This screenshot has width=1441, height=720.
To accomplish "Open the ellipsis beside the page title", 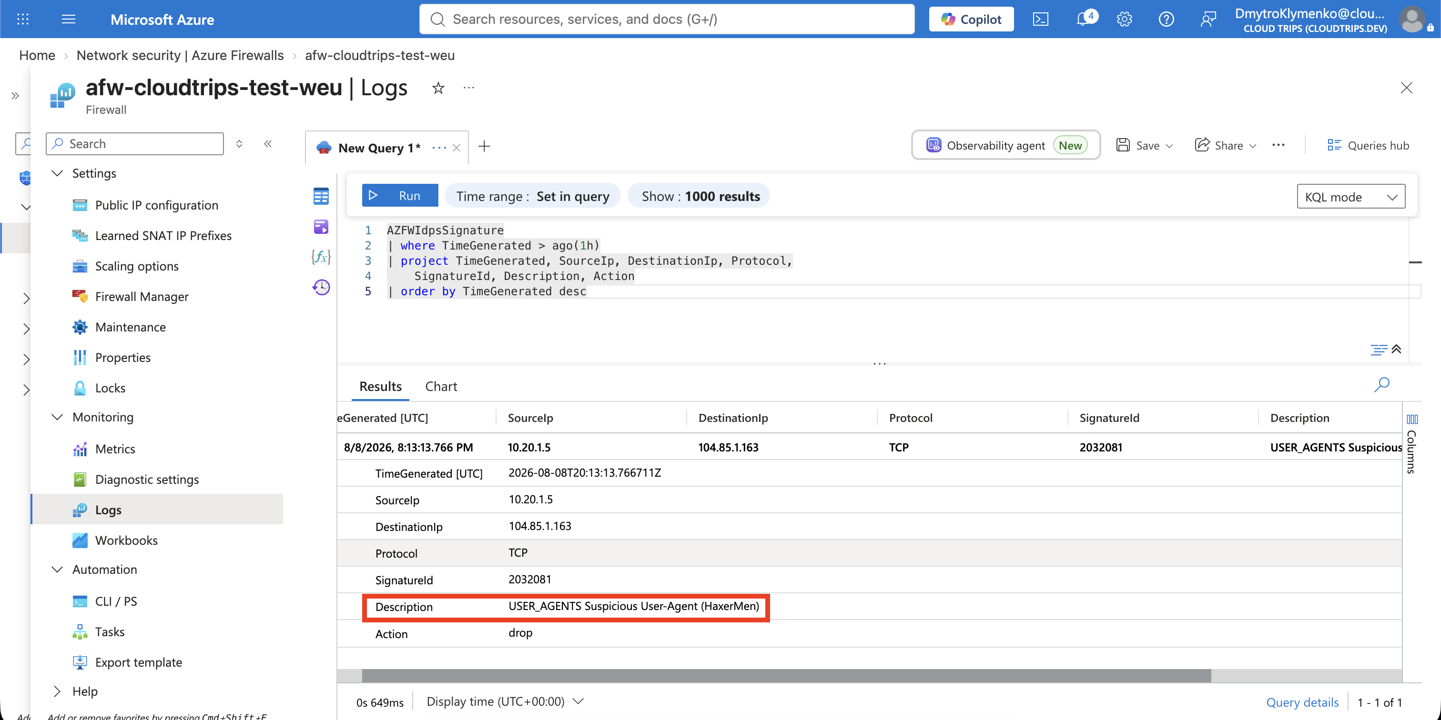I will coord(469,88).
